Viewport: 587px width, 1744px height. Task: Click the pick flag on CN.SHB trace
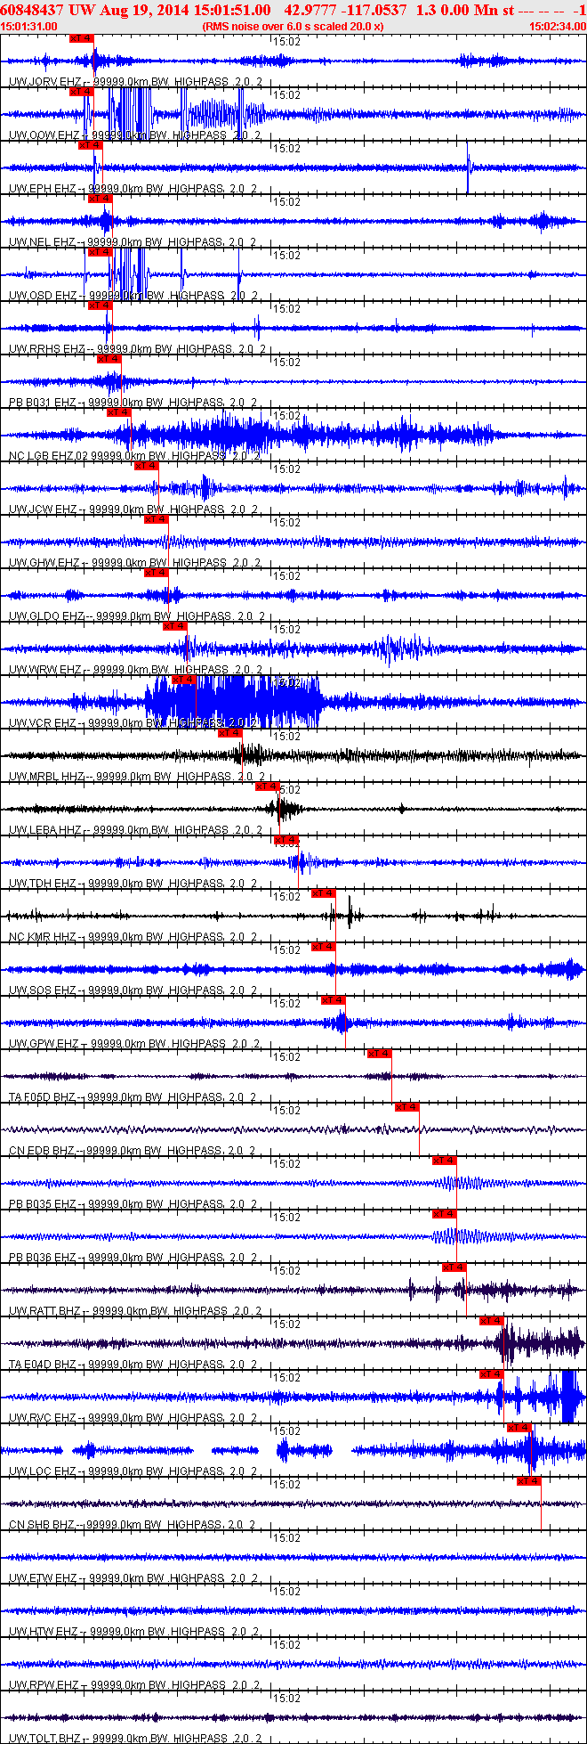tap(529, 1481)
